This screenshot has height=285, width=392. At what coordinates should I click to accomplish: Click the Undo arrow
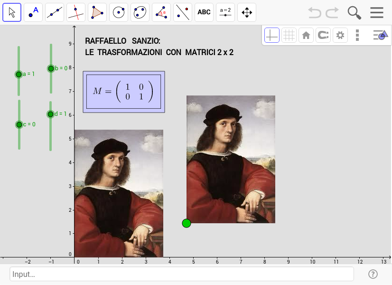click(x=315, y=12)
